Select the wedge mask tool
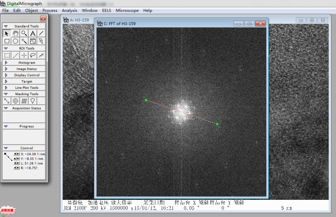This screenshot has width=336, height=217. point(33,101)
